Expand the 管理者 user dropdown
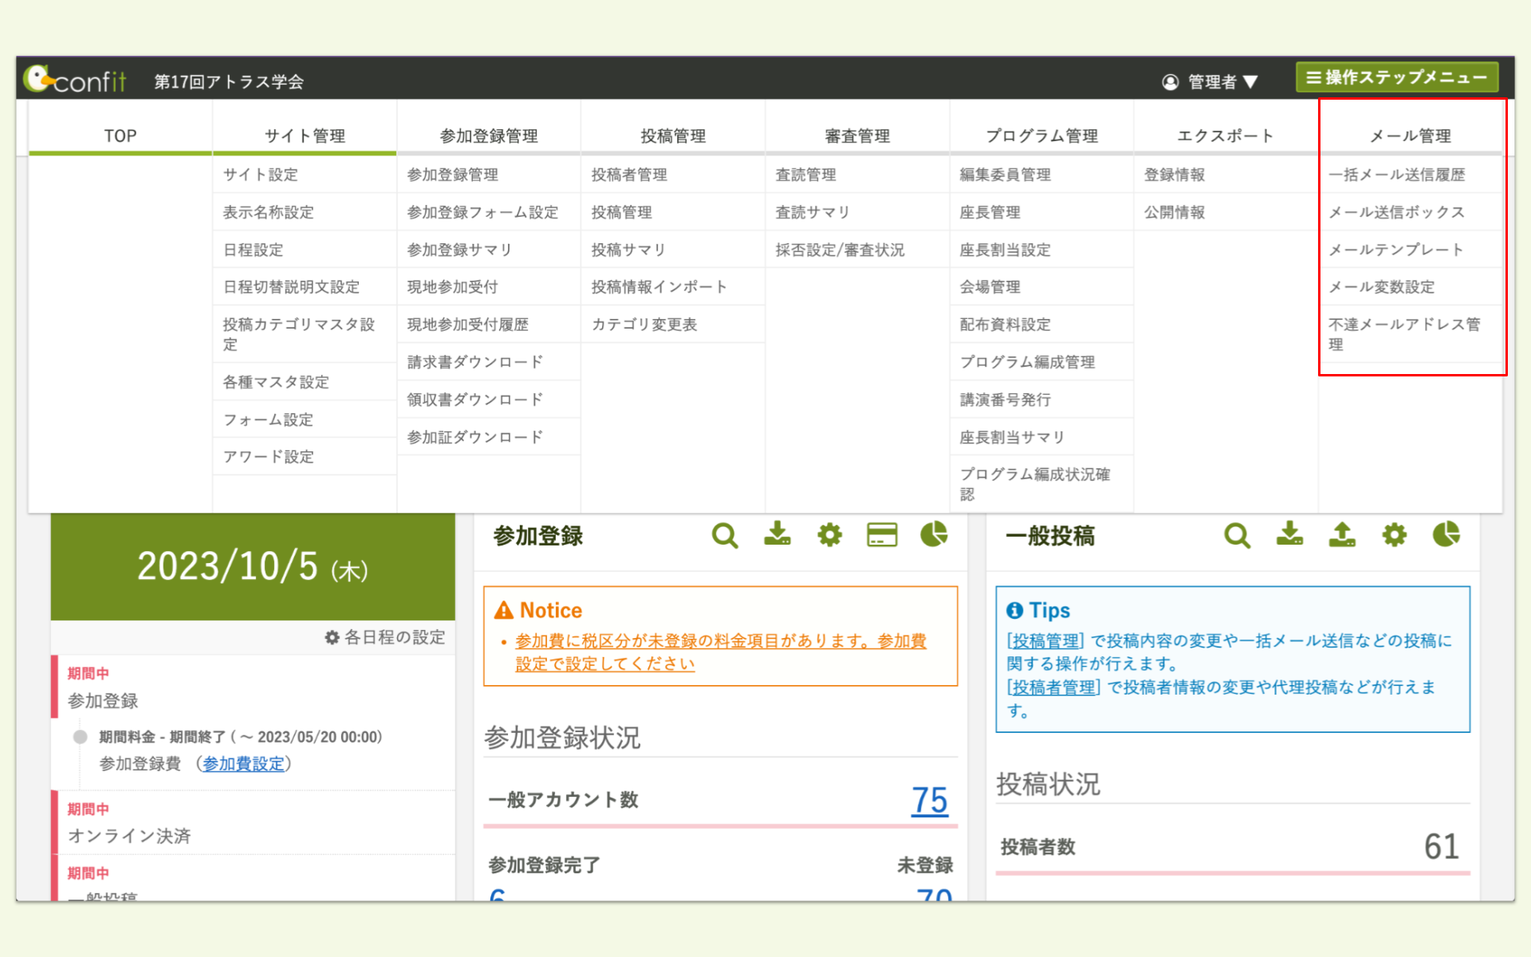Image resolution: width=1531 pixels, height=957 pixels. pyautogui.click(x=1210, y=81)
